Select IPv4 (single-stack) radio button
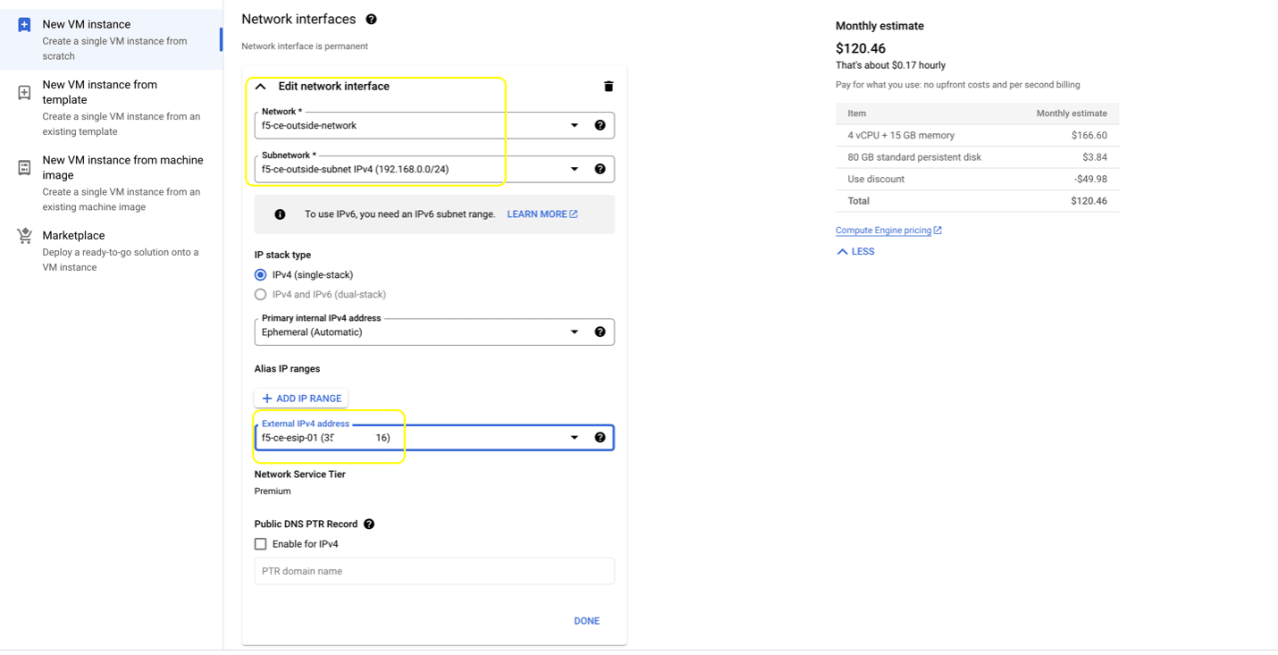This screenshot has height=655, width=1278. 261,275
